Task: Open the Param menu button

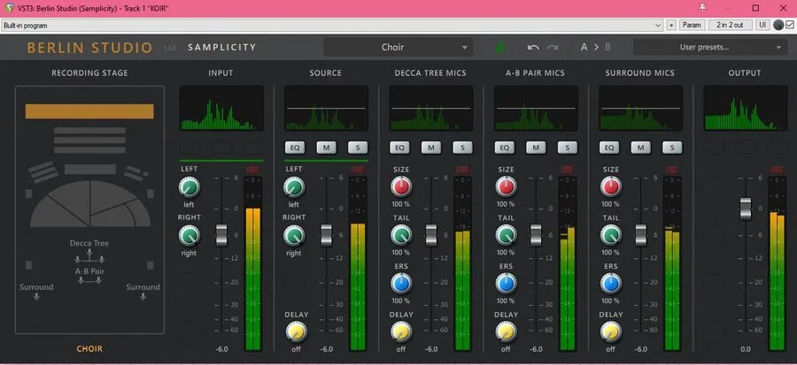Action: point(692,25)
